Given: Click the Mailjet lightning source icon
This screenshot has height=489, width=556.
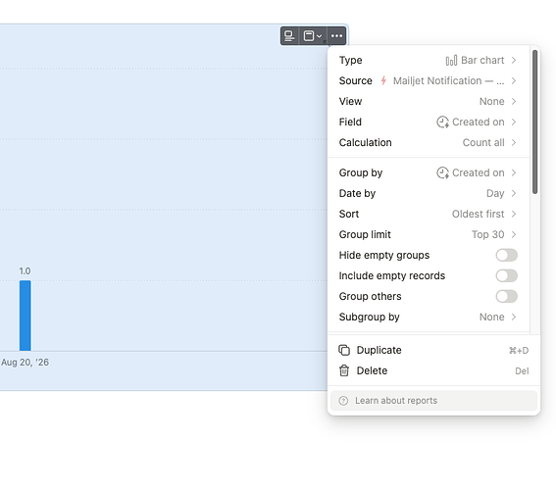Looking at the screenshot, I should [x=383, y=80].
